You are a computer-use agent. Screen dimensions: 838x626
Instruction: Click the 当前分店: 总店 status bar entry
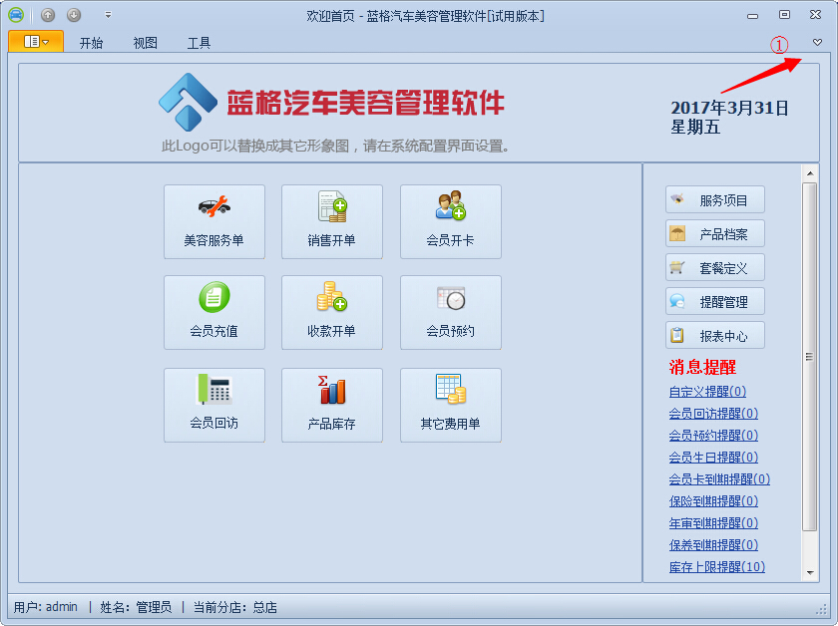[235, 607]
